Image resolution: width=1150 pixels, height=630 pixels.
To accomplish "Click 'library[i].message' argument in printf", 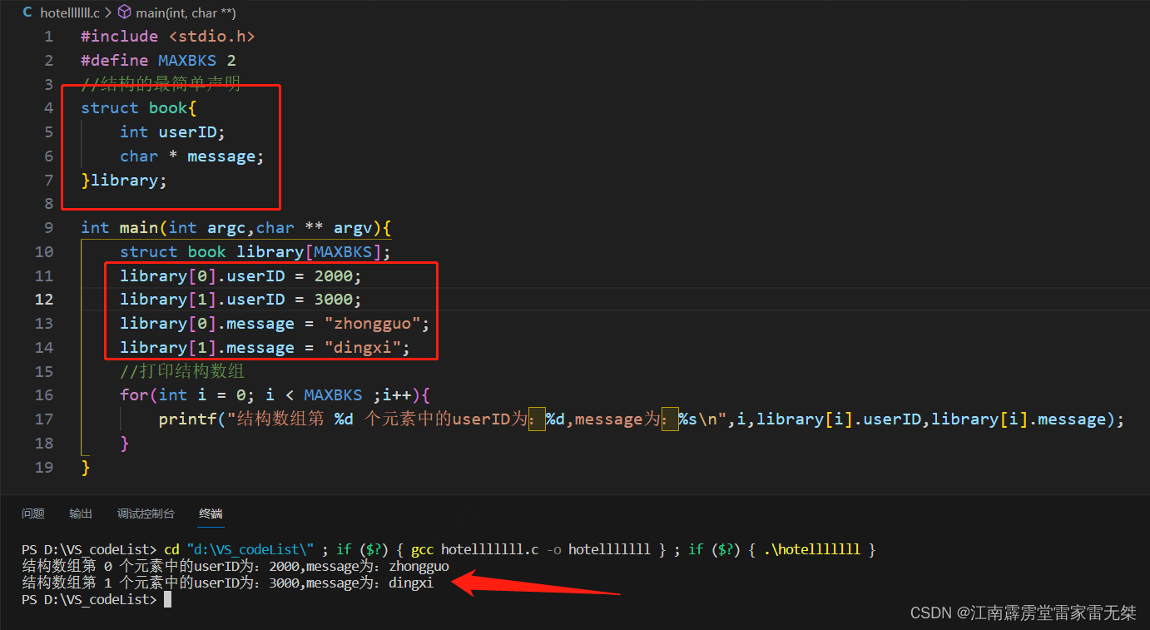I will click(x=1018, y=419).
